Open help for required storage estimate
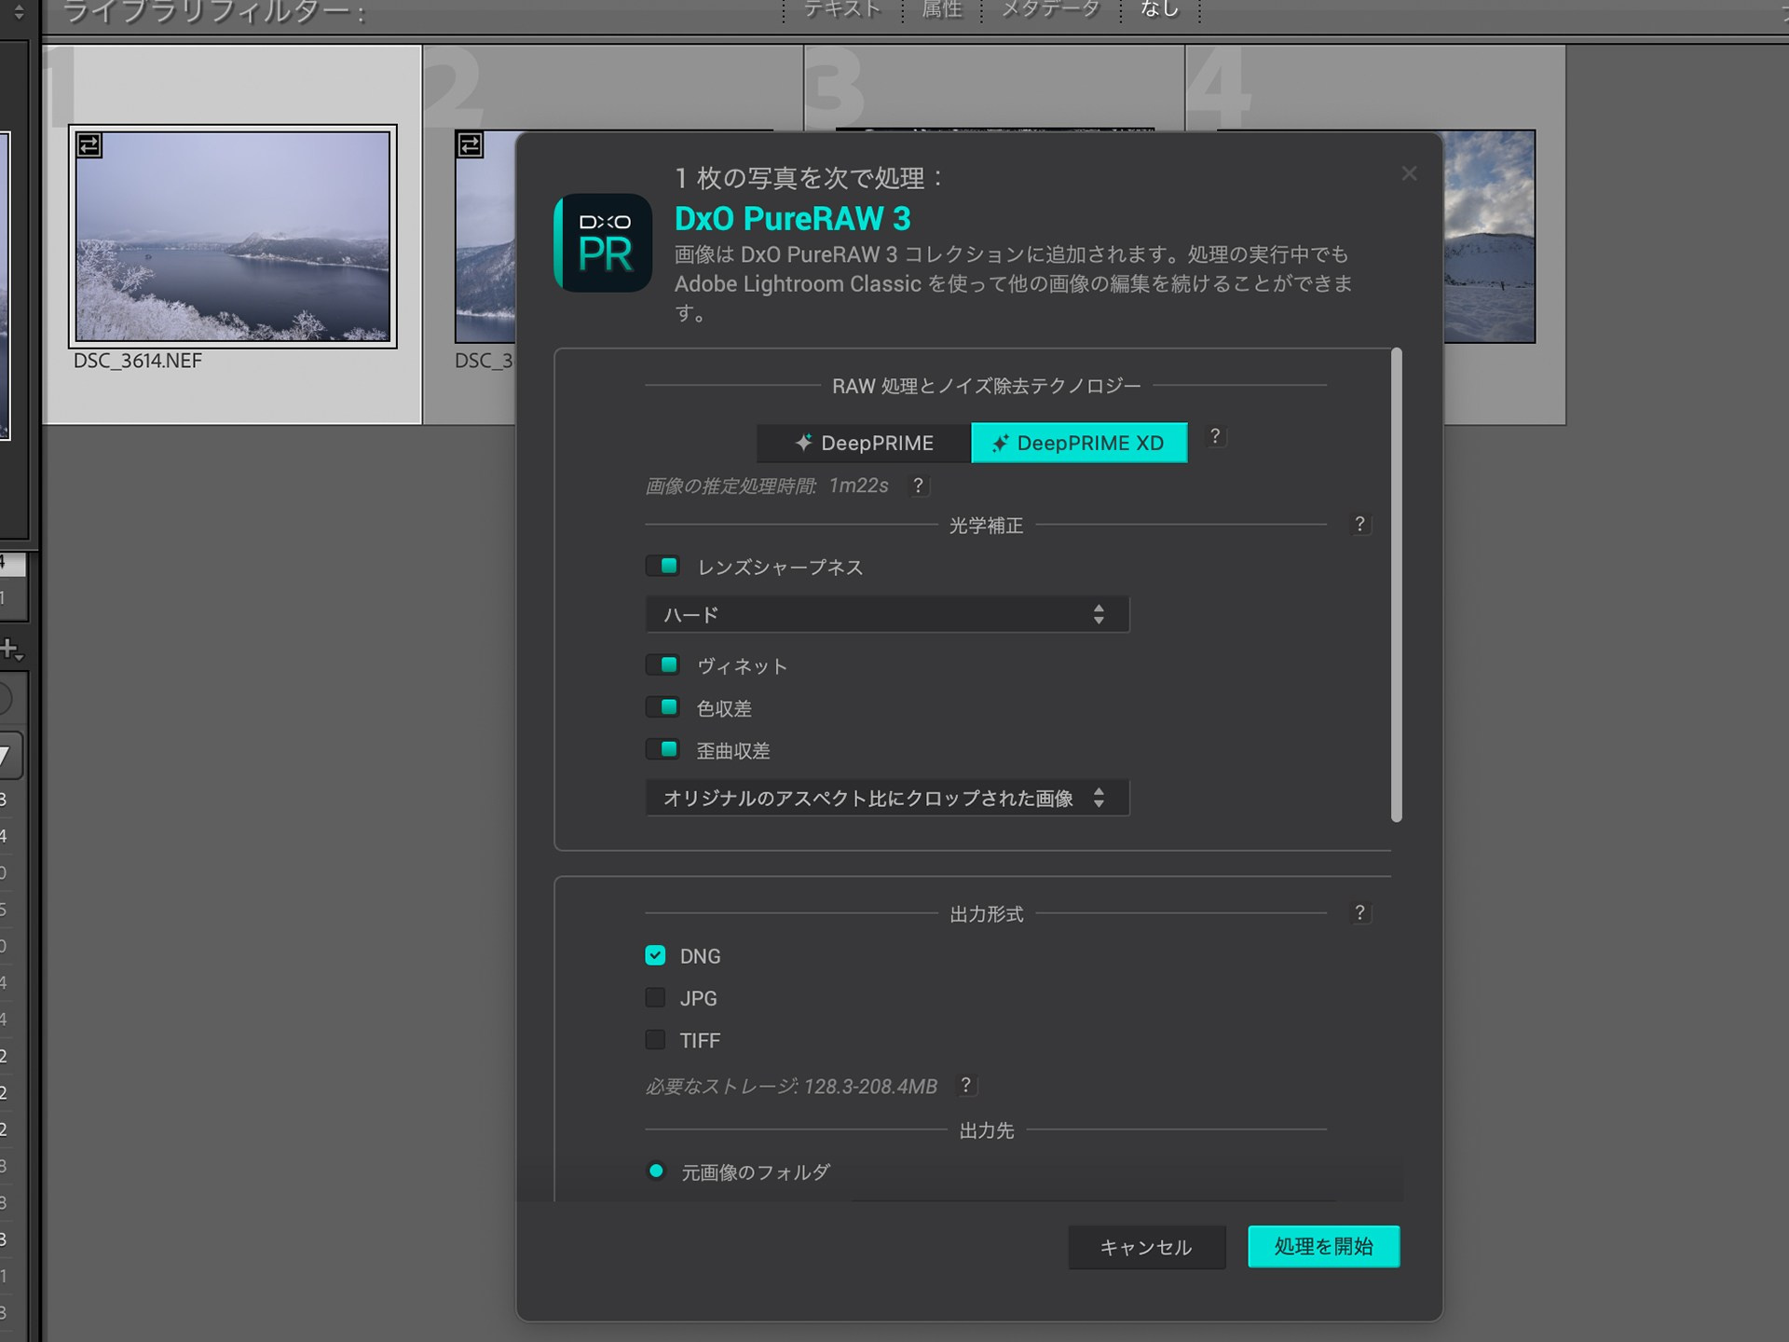This screenshot has height=1342, width=1789. tap(966, 1086)
